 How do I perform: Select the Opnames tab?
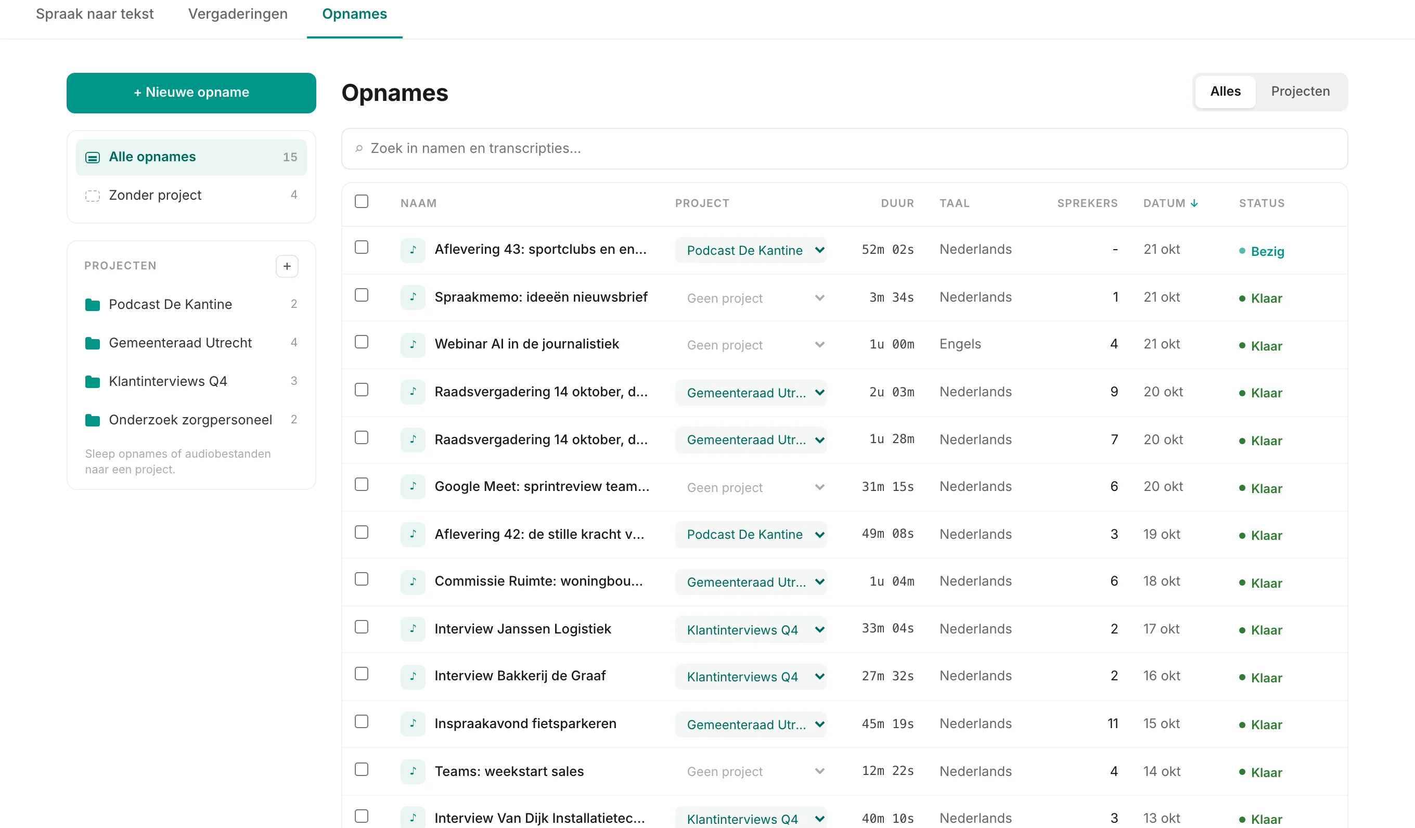[354, 14]
